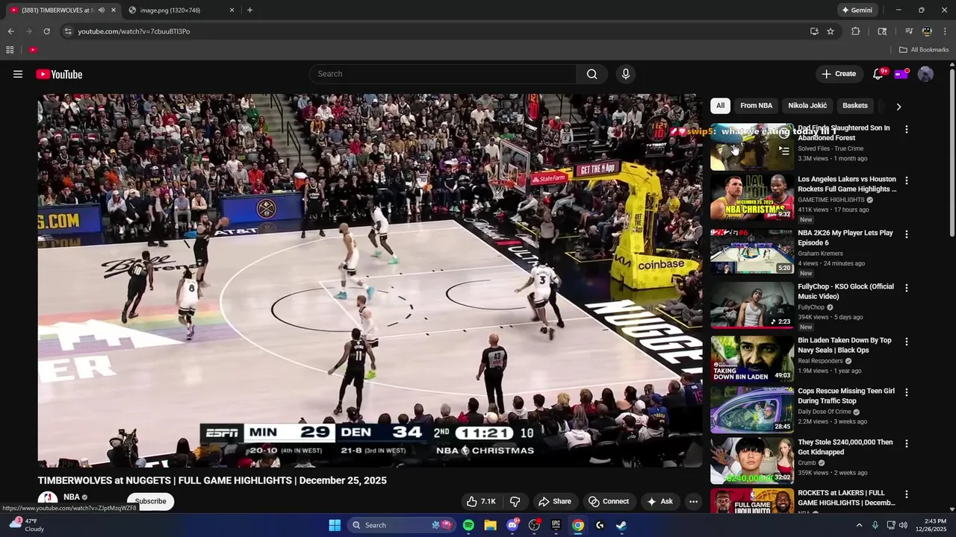Select the Nikola Jokić filter chip
The height and width of the screenshot is (537, 956).
click(807, 106)
